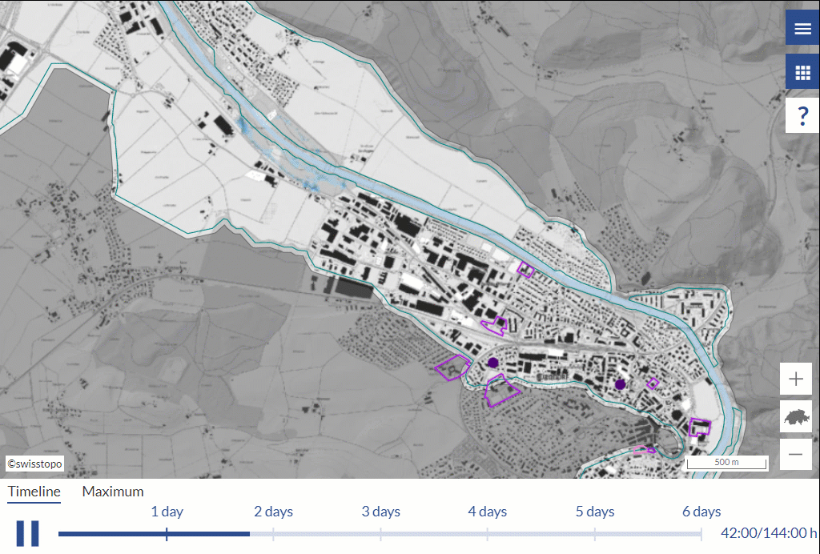
Task: Open the grid layers panel
Action: (x=802, y=72)
